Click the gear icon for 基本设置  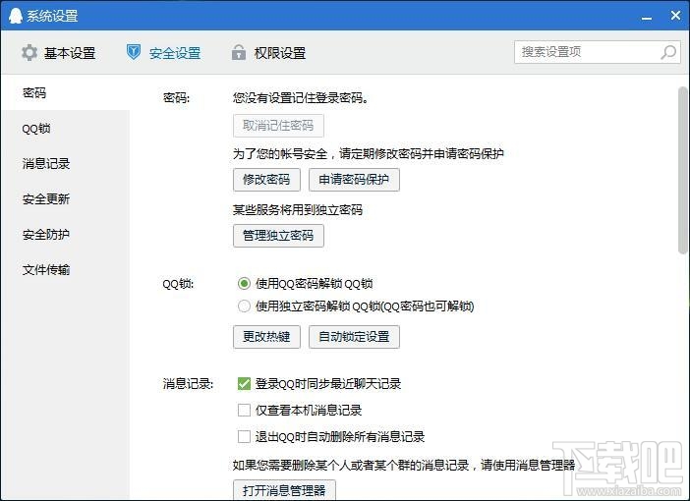coord(29,53)
